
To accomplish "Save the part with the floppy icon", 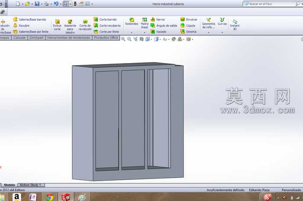I will click(x=37, y=3).
